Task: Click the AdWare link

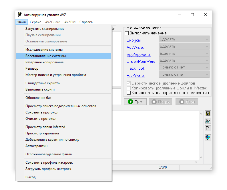Action: coord(135,47)
